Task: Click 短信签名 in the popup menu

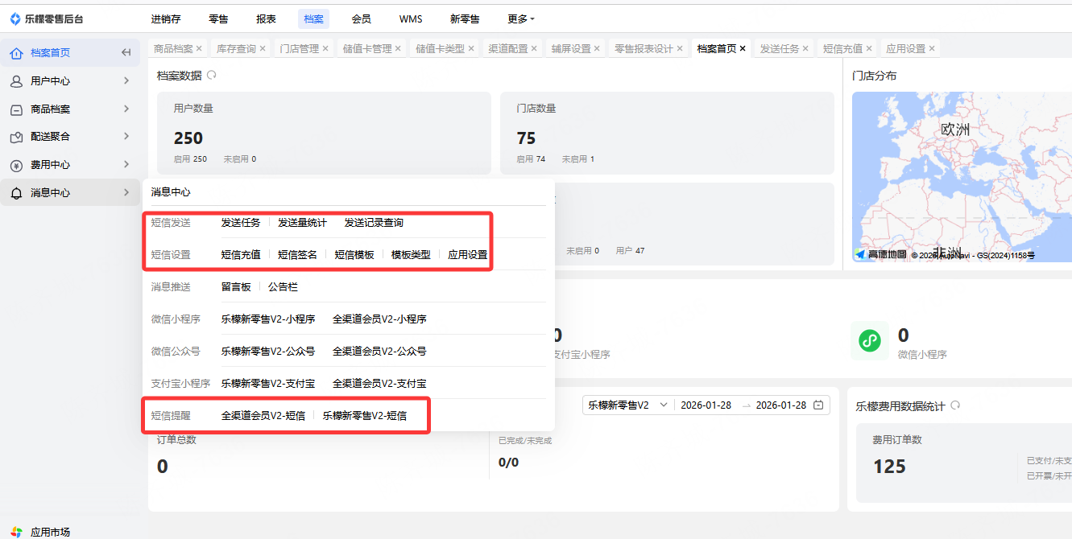Action: [x=298, y=255]
